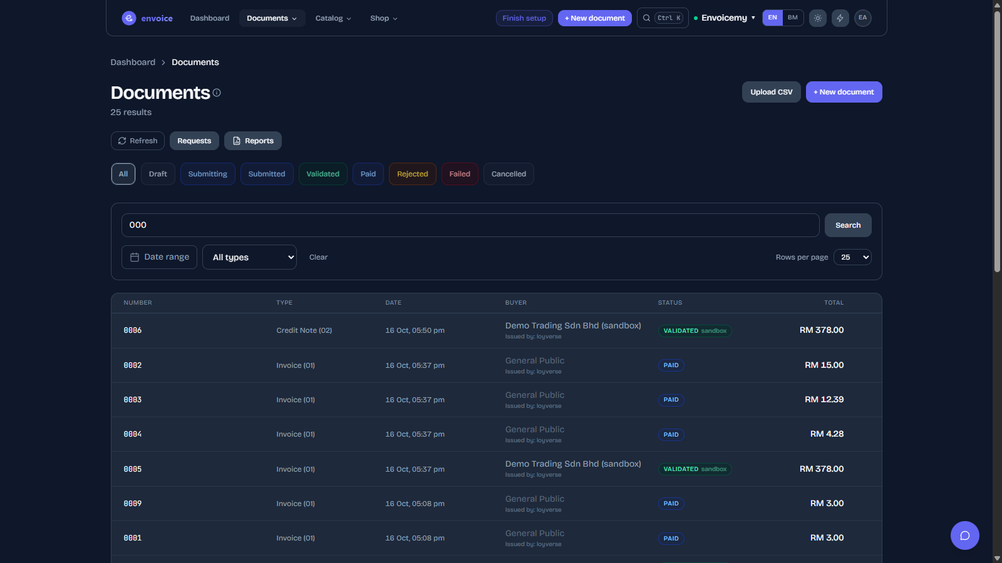Screen dimensions: 1002x563
Task: Open document number 0006
Action: click(x=133, y=330)
